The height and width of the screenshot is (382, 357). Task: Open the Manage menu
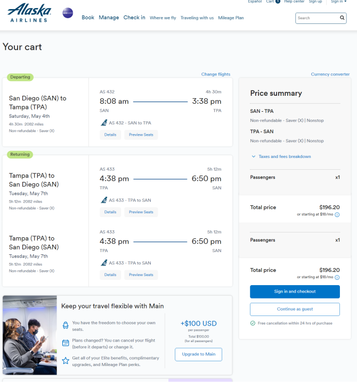(x=109, y=18)
